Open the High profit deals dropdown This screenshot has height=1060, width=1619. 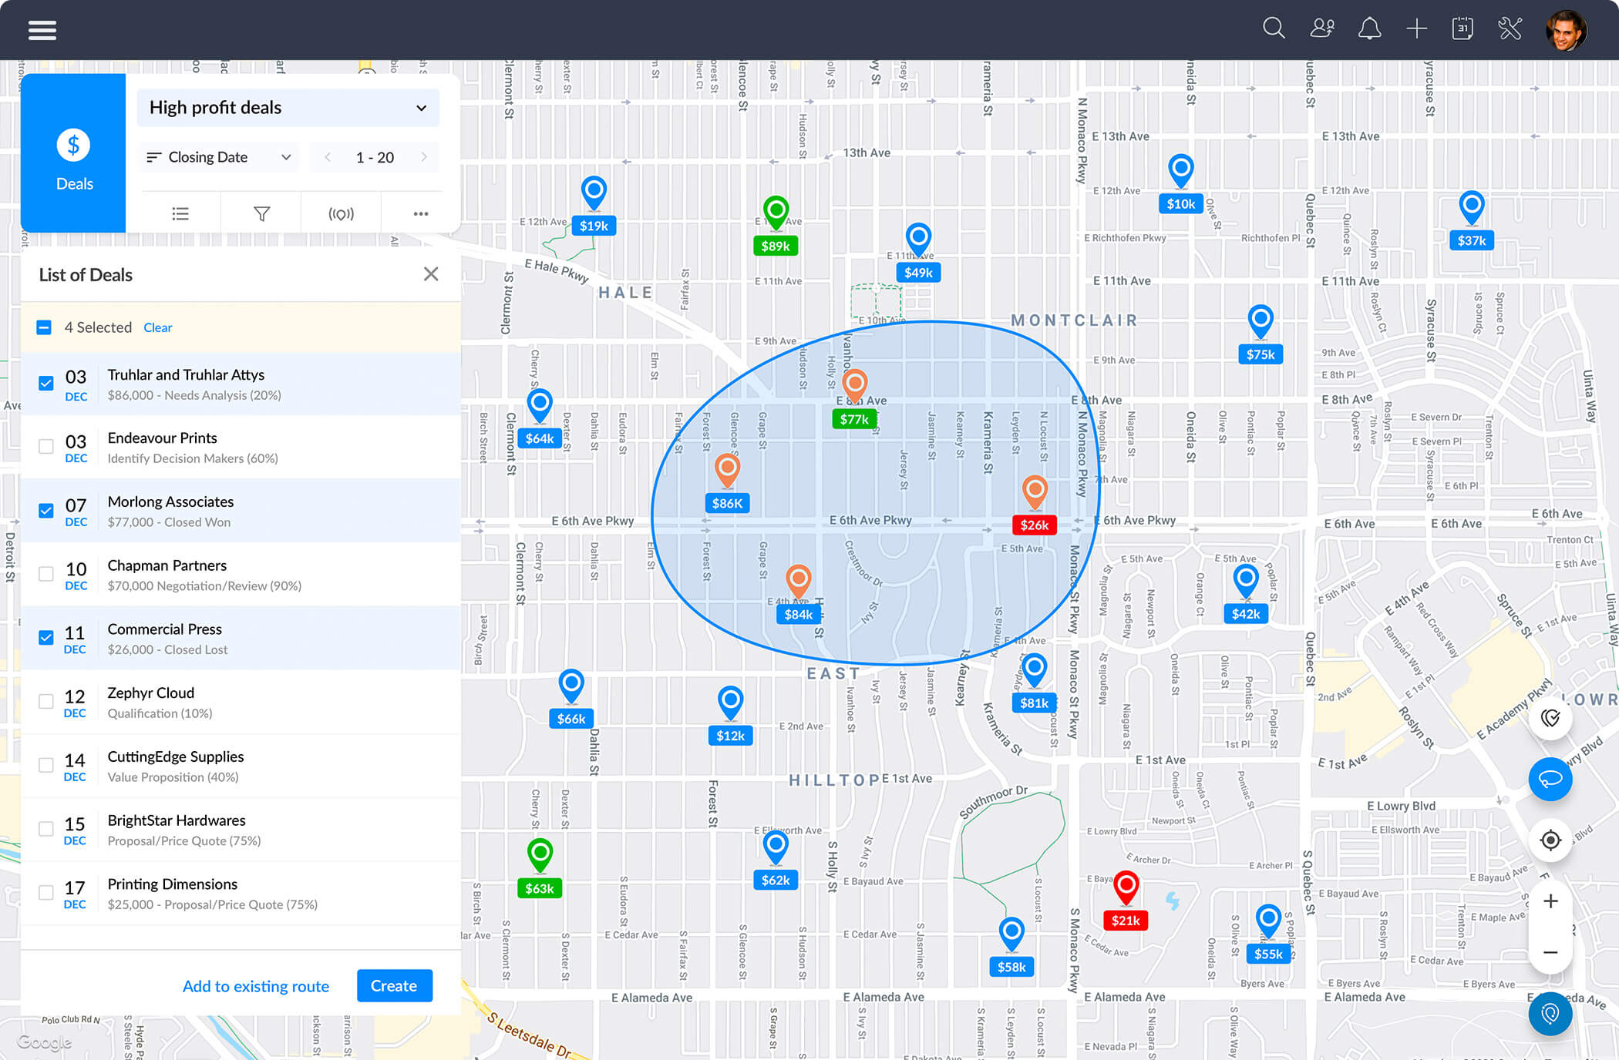click(x=288, y=108)
